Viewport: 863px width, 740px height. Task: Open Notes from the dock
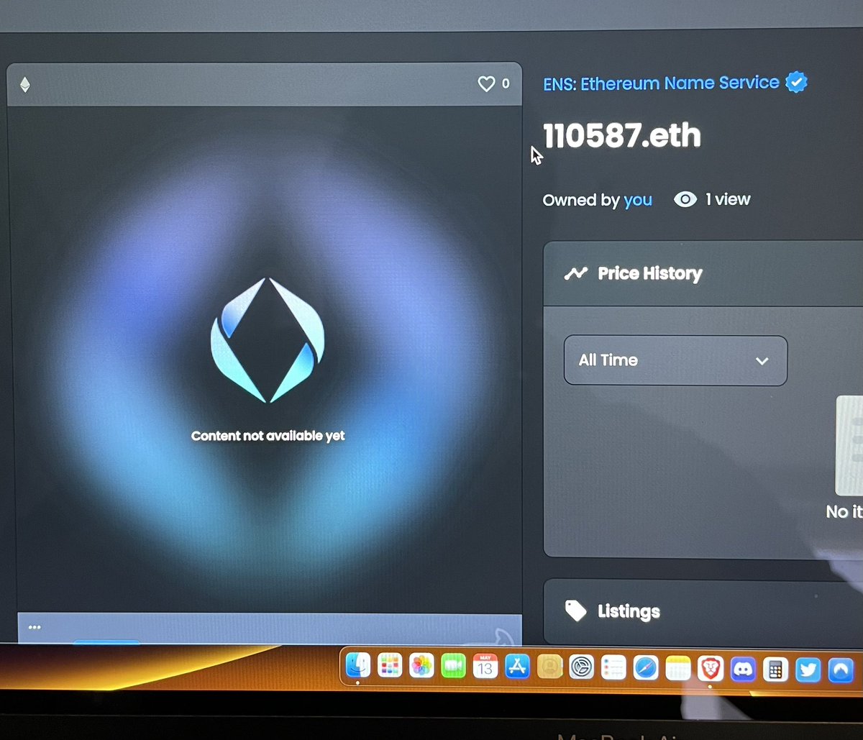[677, 669]
